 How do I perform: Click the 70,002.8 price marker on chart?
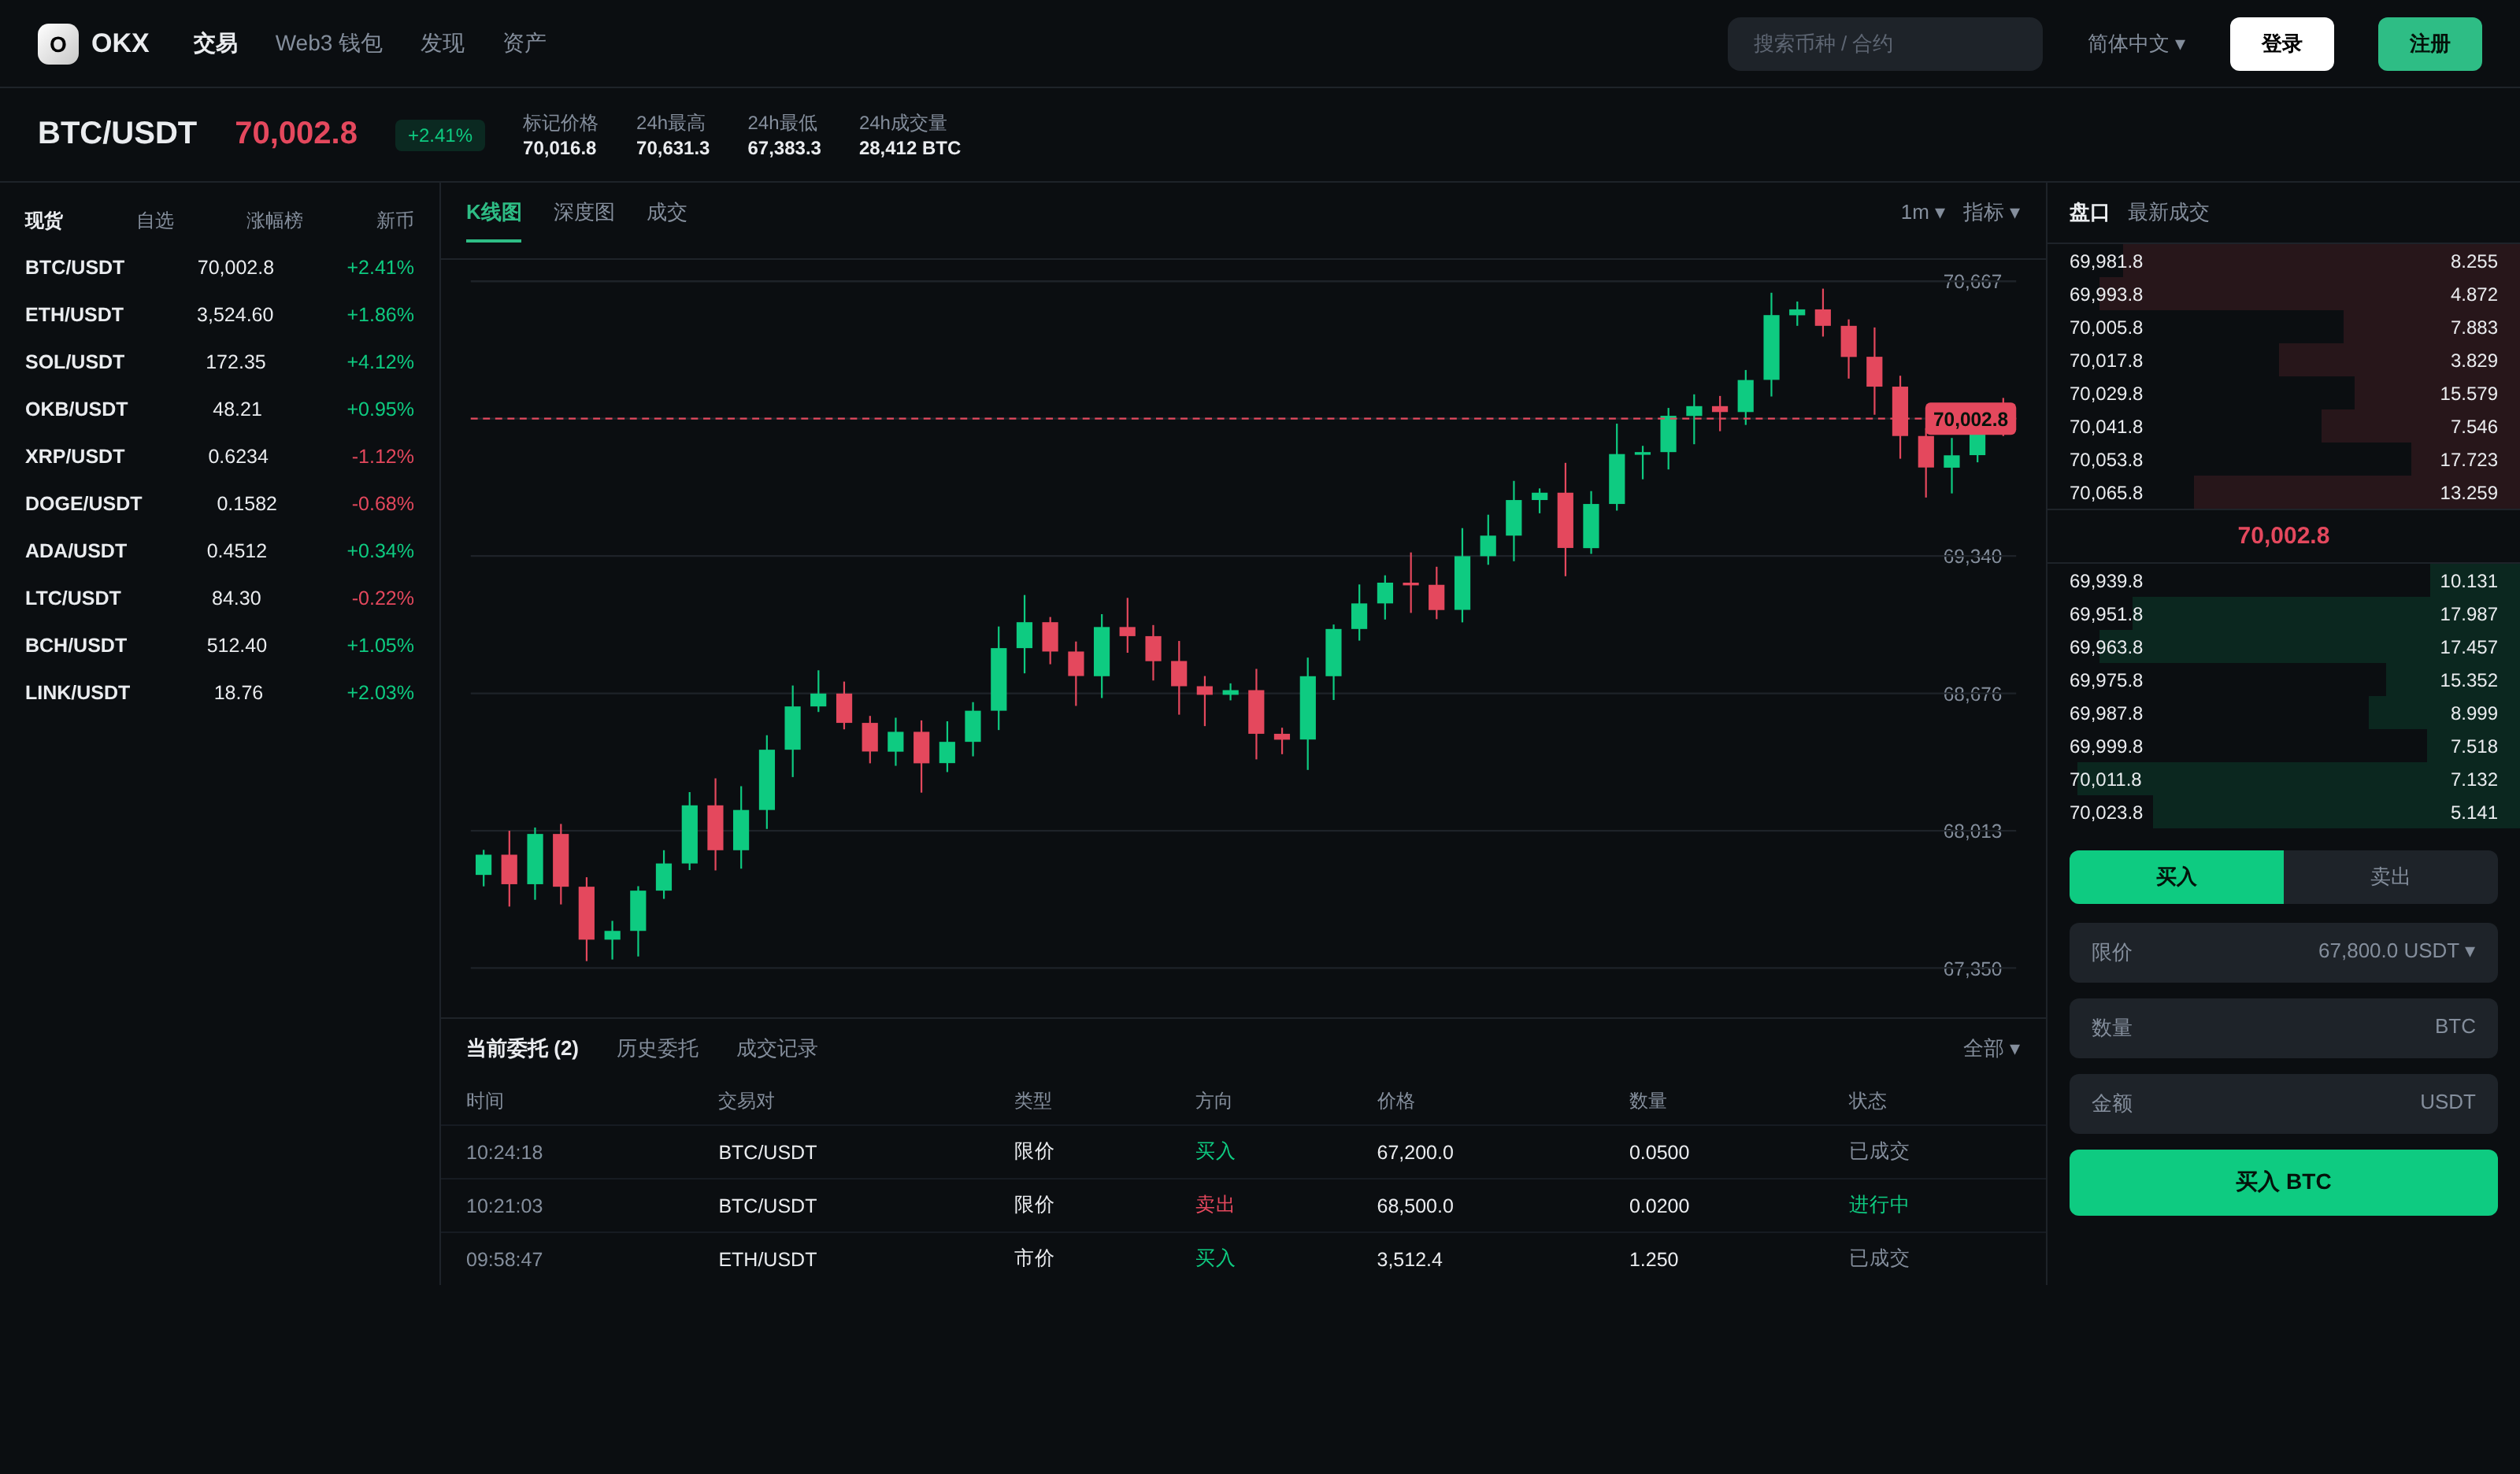(1970, 419)
